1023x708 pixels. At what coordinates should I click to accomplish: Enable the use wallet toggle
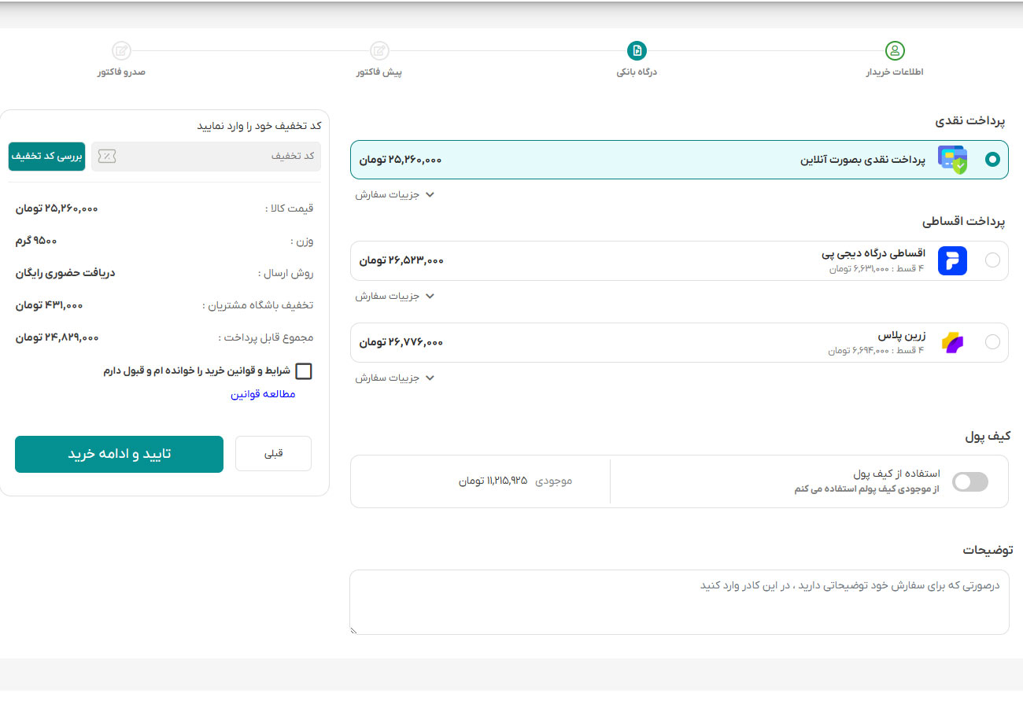click(x=969, y=481)
